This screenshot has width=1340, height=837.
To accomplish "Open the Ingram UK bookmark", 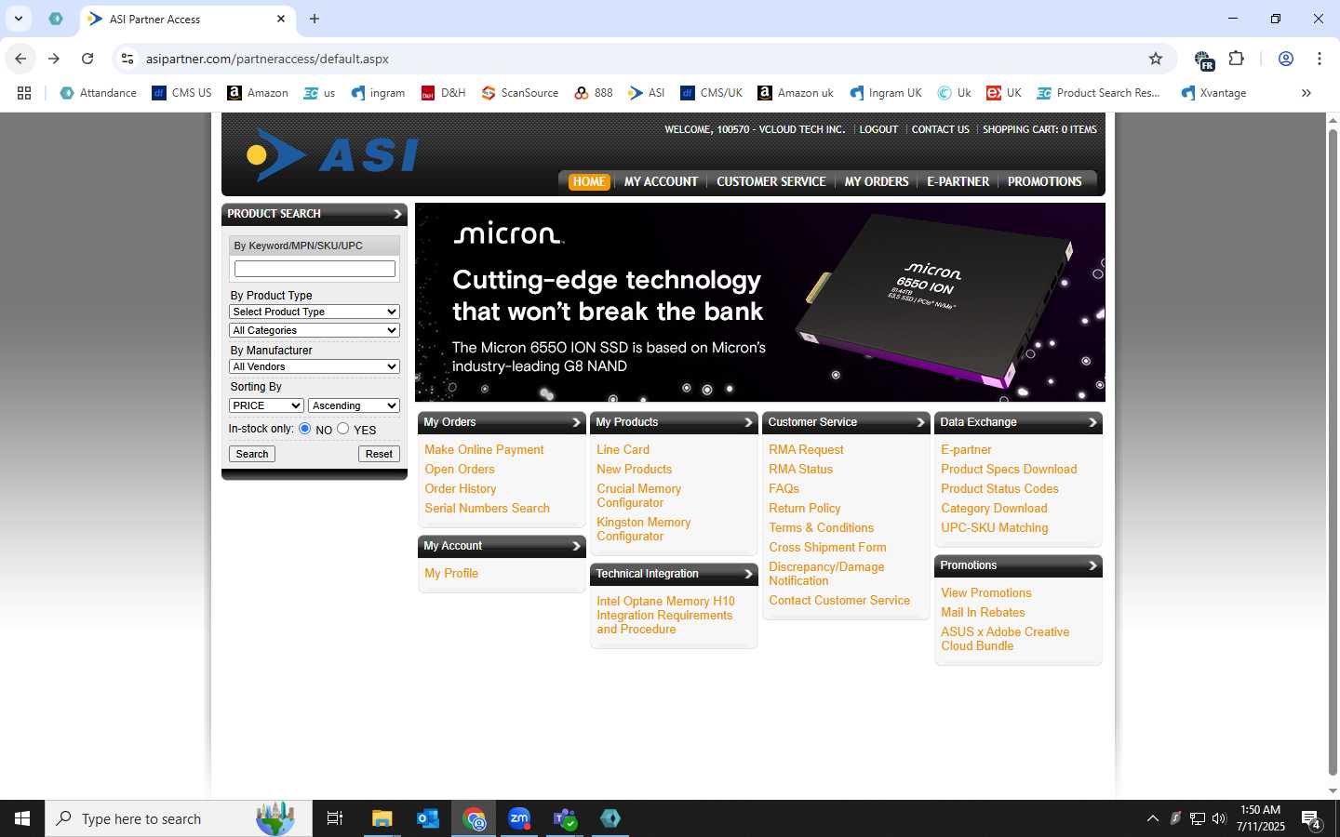I will pyautogui.click(x=886, y=93).
